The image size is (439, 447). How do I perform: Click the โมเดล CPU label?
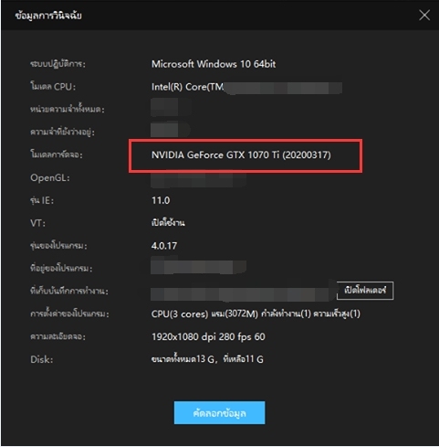[x=53, y=87]
